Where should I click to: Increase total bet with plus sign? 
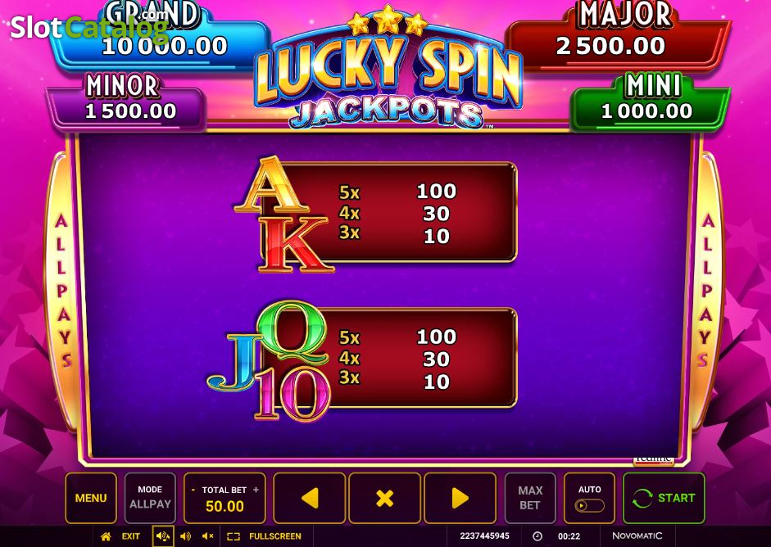(256, 490)
